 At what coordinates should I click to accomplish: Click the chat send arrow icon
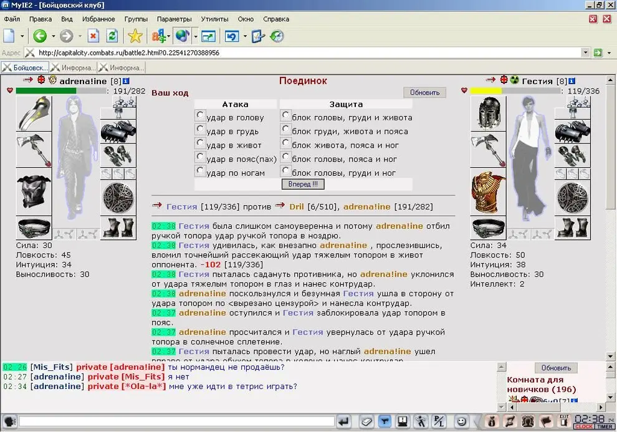343,421
